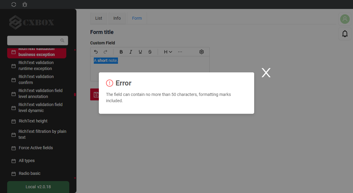The image size is (353, 193).
Task: Toggle bold formatting
Action: (x=121, y=52)
